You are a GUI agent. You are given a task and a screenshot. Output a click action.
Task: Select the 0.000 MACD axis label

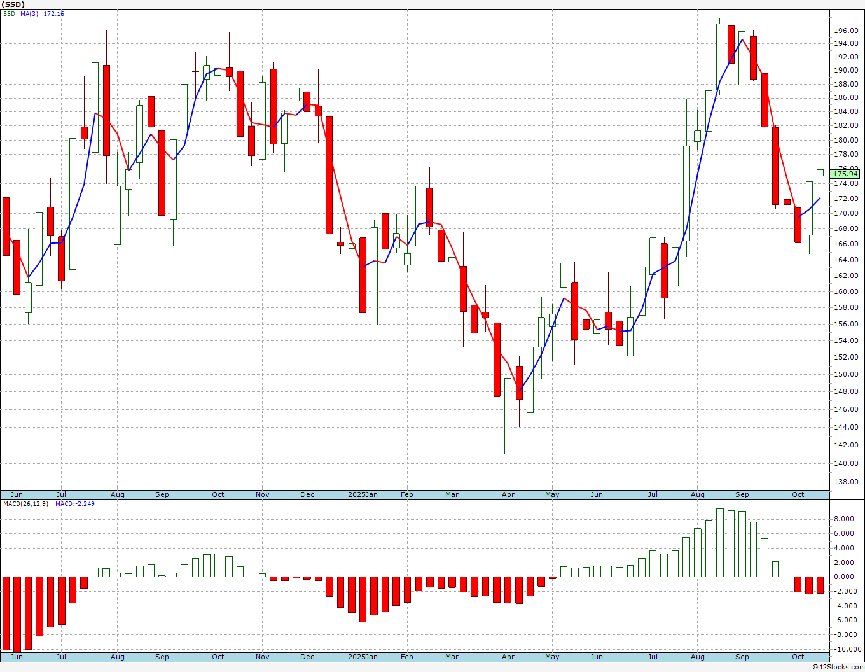coord(844,577)
